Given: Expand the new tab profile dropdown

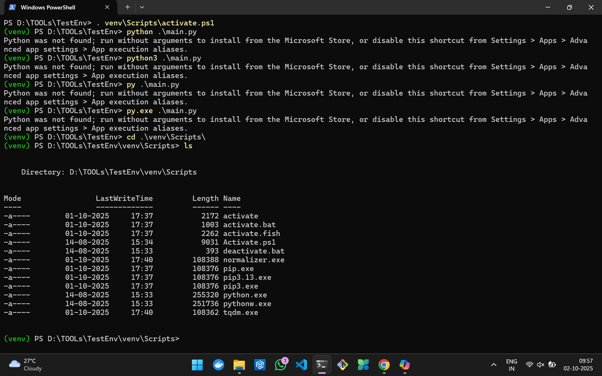Looking at the screenshot, I should click(x=142, y=7).
